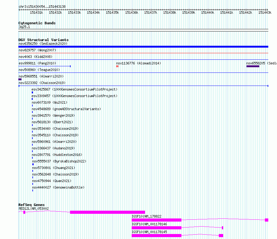Screen dimensions: 277x239
Task: Open IGSF10|NM_178822 gene label
Action: click(x=147, y=216)
